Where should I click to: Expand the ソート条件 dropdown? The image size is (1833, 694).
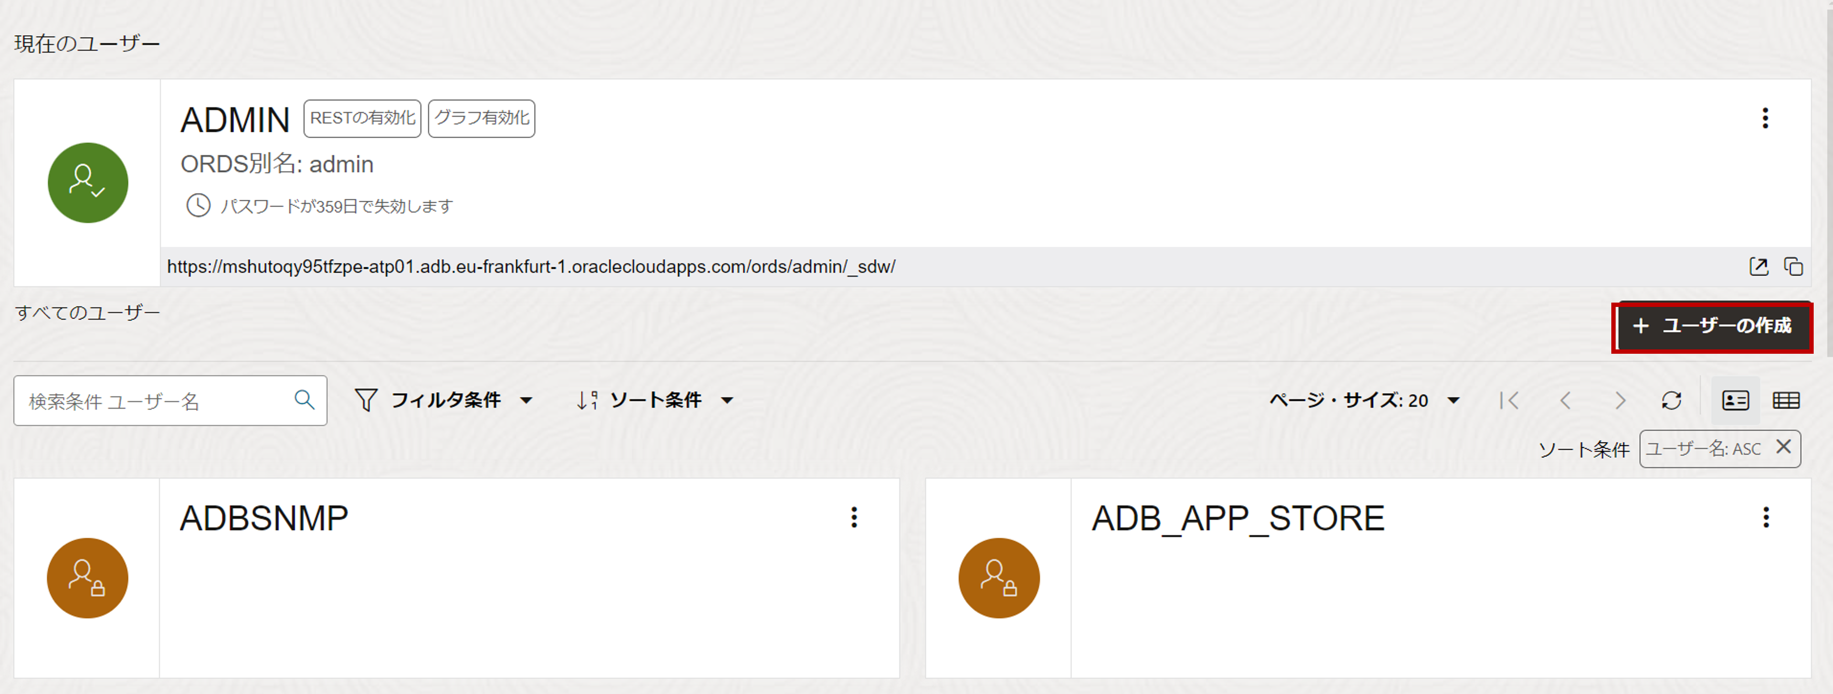click(655, 401)
